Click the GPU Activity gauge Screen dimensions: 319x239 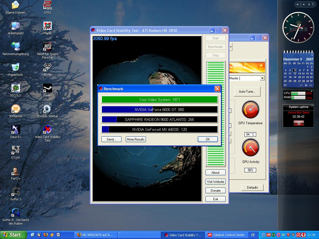click(250, 148)
